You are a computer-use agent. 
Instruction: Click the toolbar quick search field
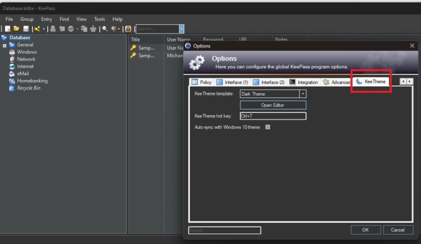pos(157,29)
